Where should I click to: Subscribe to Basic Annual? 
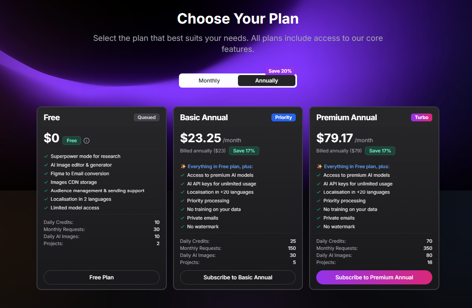click(x=238, y=277)
